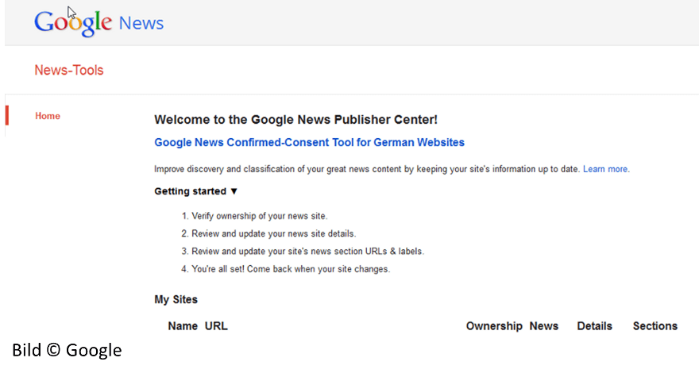699x373 pixels.
Task: Click the URL column header
Action: (216, 325)
